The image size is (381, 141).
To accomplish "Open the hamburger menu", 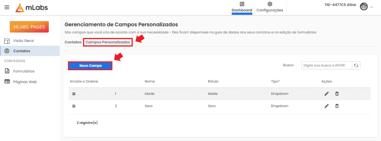I will [7, 7].
